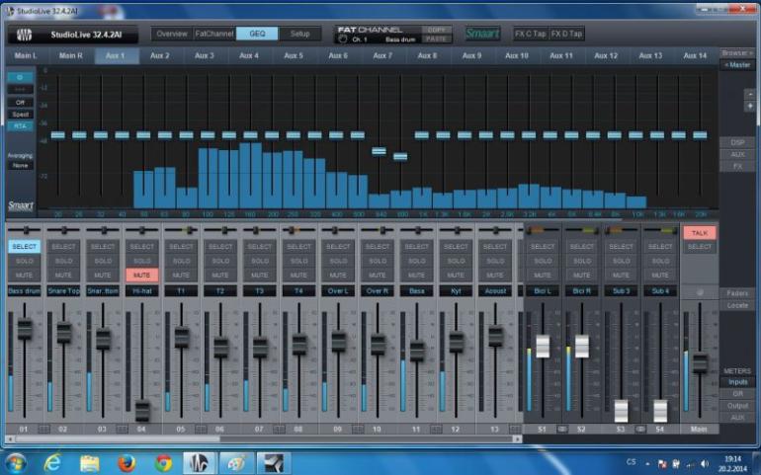Toggle the Fat Channel power icon
The width and height of the screenshot is (761, 475).
click(x=343, y=39)
